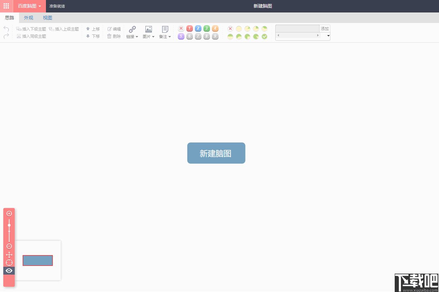Screen dimensions: 439x292
Task: Click the navigator minimap thumbnail
Action: coord(38,261)
